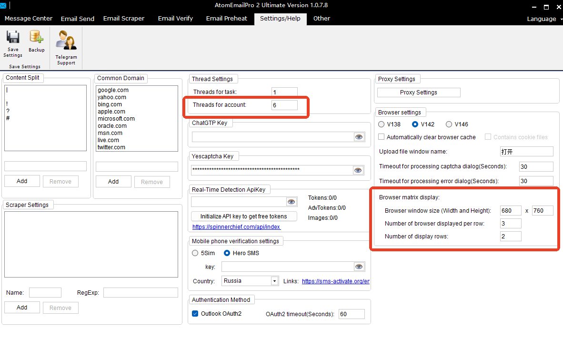The width and height of the screenshot is (563, 340).
Task: Open the Language dropdown menu
Action: pos(544,19)
